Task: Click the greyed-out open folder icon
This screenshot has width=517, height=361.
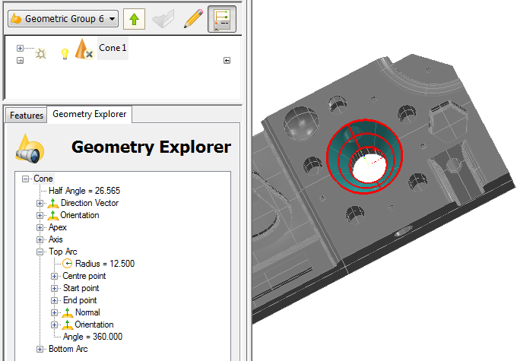Action: pyautogui.click(x=163, y=19)
